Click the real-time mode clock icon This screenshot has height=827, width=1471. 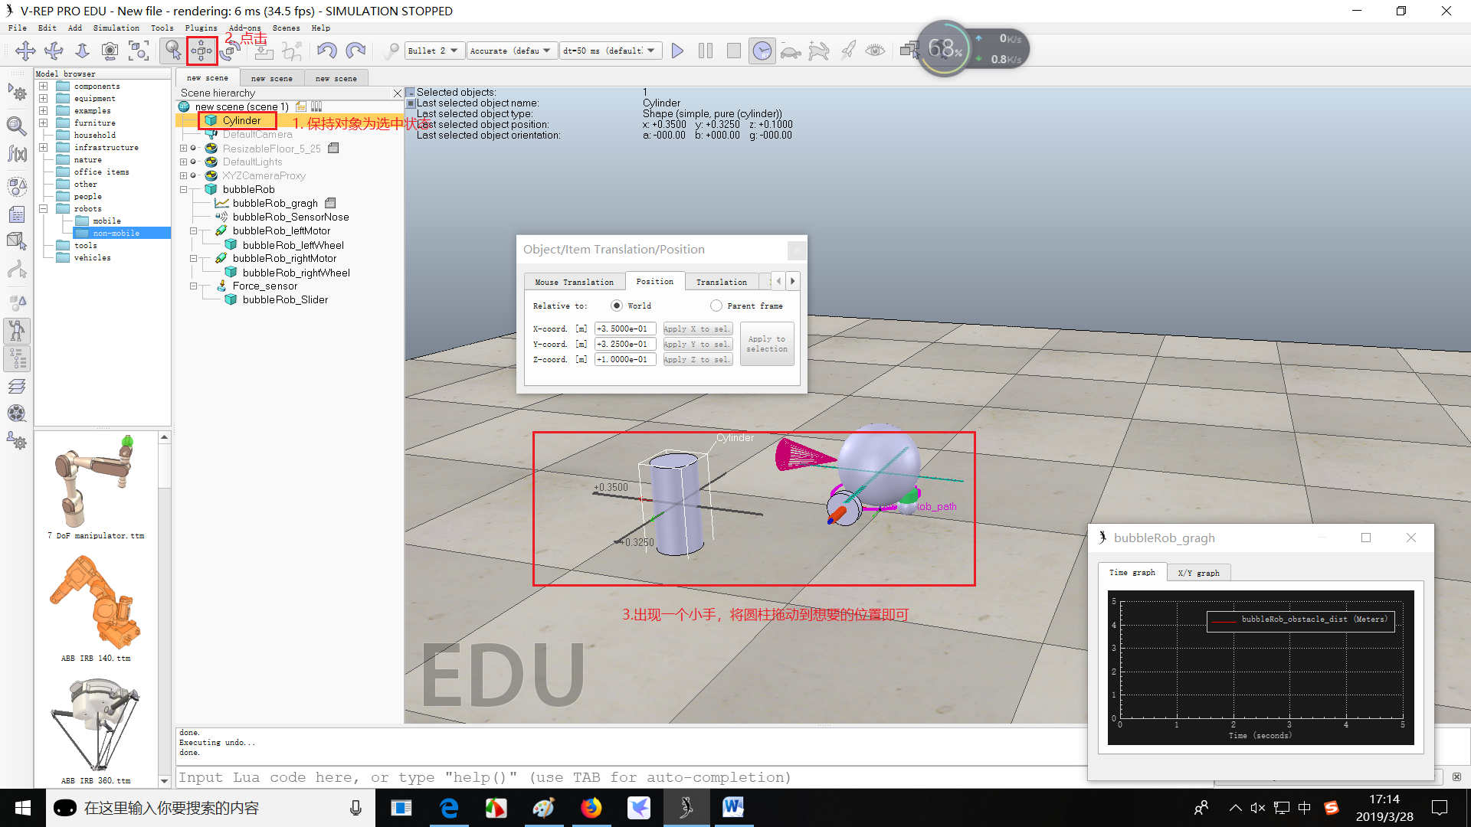point(762,51)
